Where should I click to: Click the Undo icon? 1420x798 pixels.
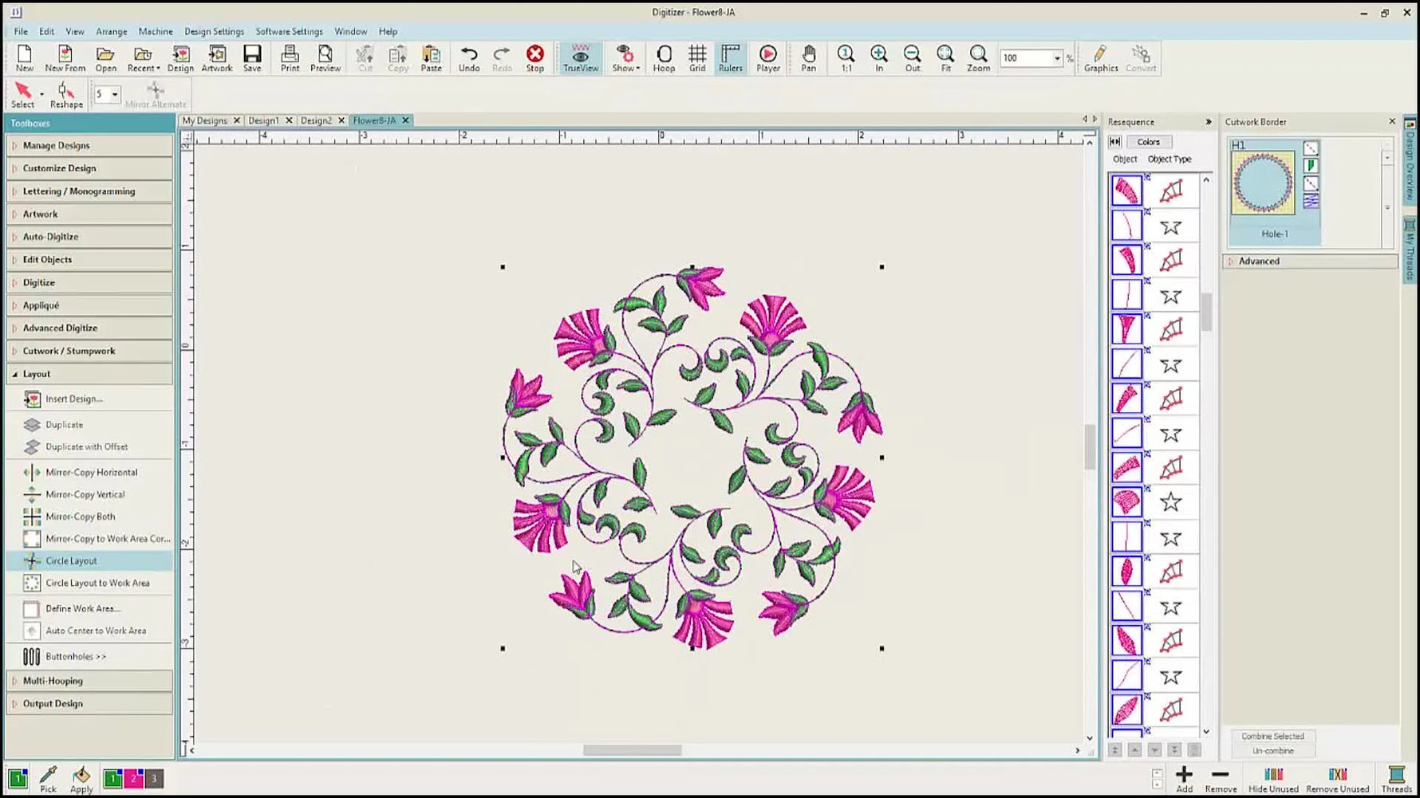click(x=469, y=58)
